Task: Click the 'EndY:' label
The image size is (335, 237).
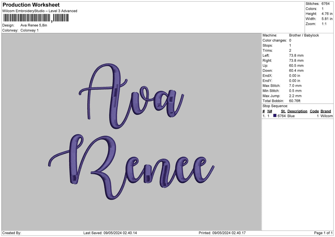Action: click(267, 80)
